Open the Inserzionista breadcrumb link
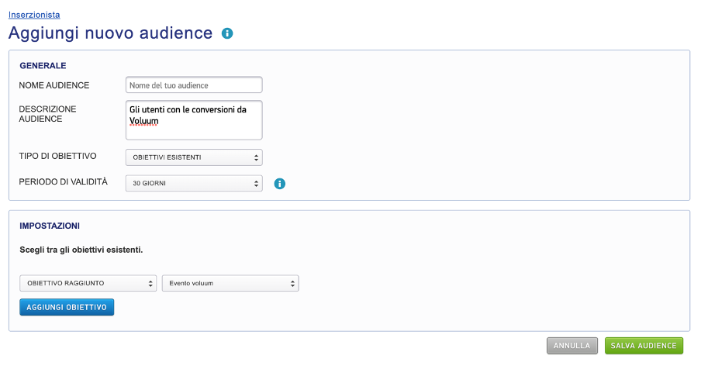 click(34, 15)
